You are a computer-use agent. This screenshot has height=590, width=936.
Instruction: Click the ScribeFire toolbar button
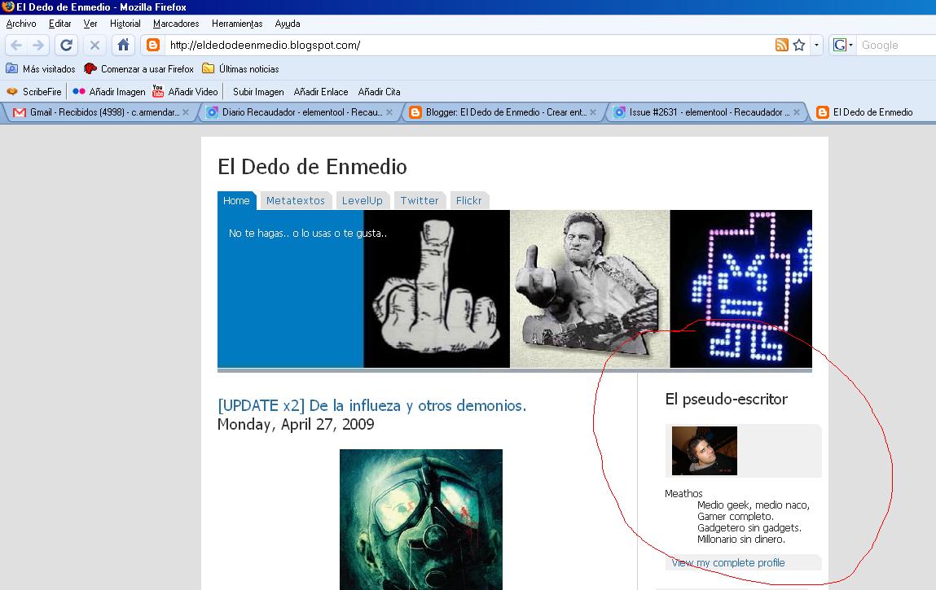33,91
